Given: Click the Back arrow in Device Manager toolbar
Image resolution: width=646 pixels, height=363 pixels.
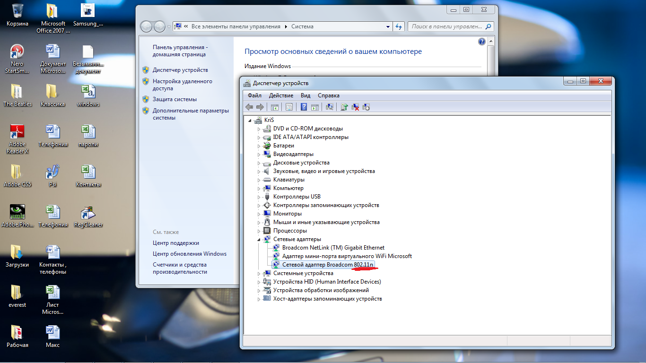Looking at the screenshot, I should 249,107.
